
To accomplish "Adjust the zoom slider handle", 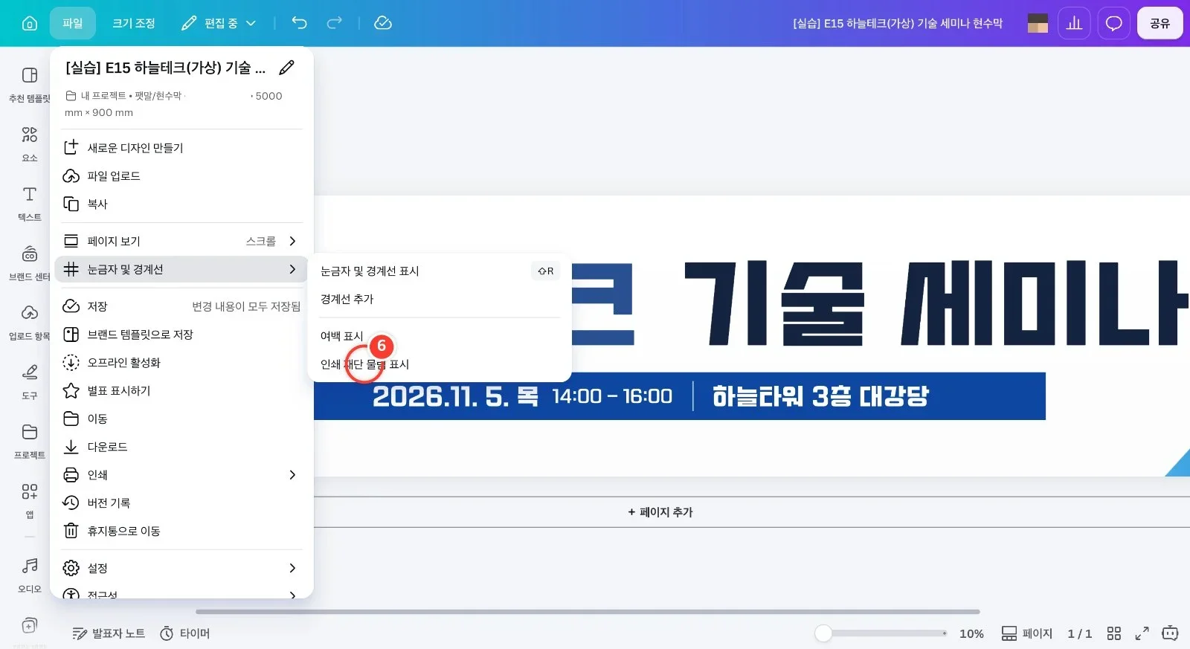I will (823, 633).
